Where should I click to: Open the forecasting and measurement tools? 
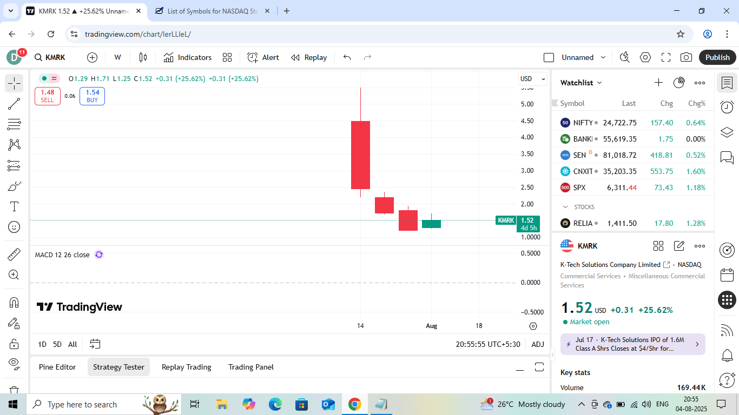(x=14, y=165)
